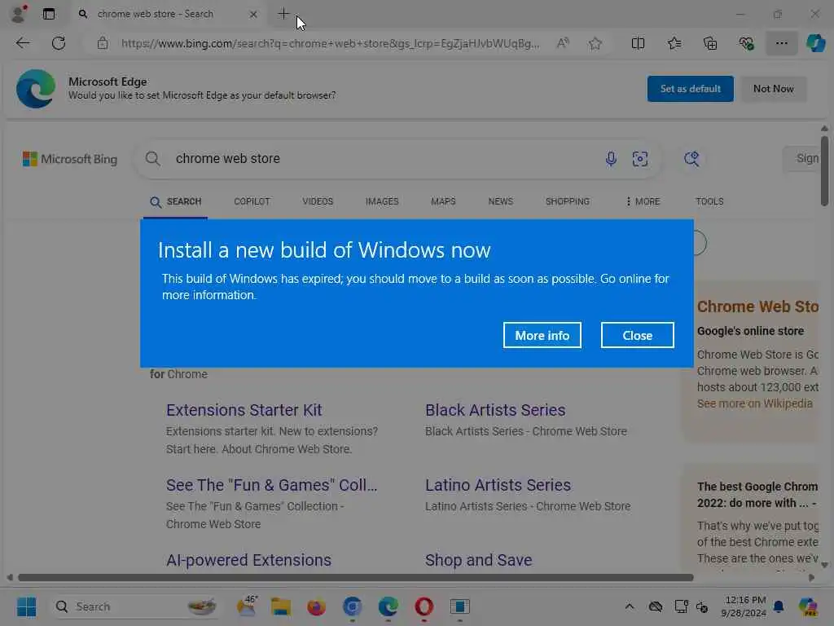Image resolution: width=834 pixels, height=626 pixels.
Task: Click the scroll right arrow
Action: coord(811,578)
